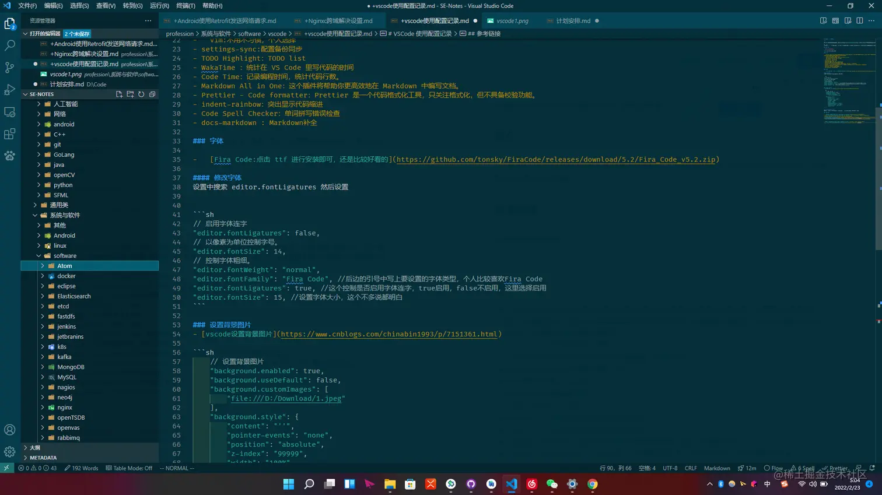Click the editor minimap
Viewport: 882px width, 495px height.
849,82
